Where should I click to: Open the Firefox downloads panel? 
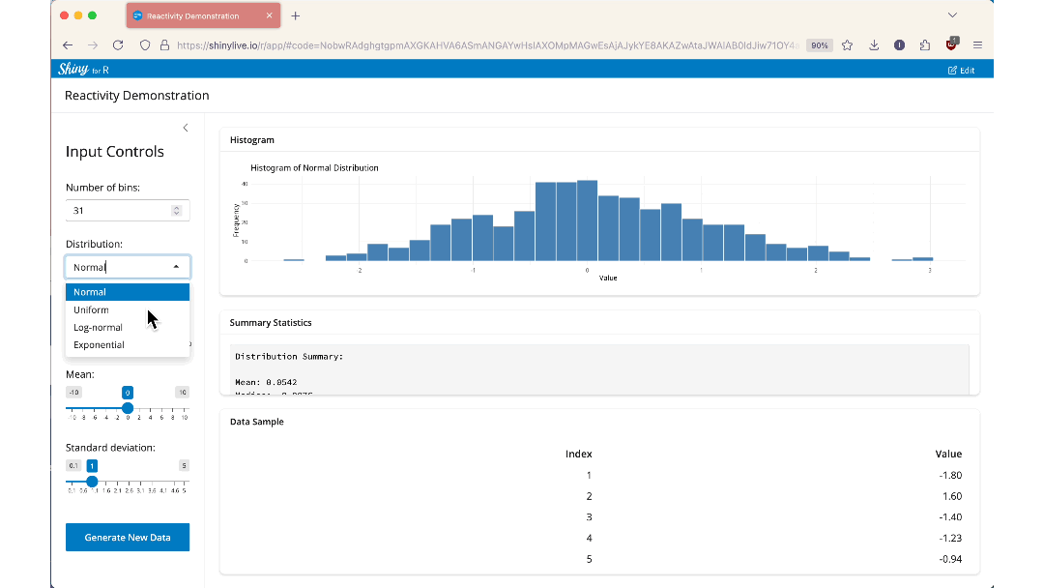tap(874, 44)
